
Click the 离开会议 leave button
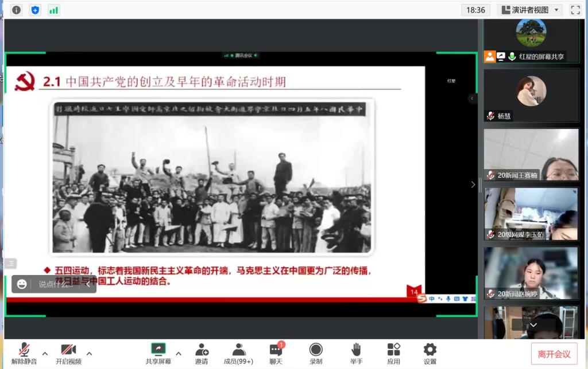pos(554,354)
